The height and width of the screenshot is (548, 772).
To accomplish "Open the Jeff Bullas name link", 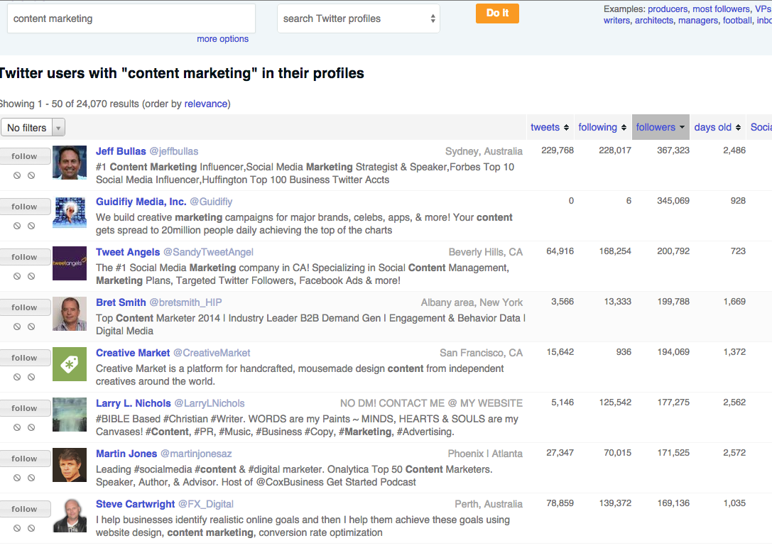I will [121, 151].
